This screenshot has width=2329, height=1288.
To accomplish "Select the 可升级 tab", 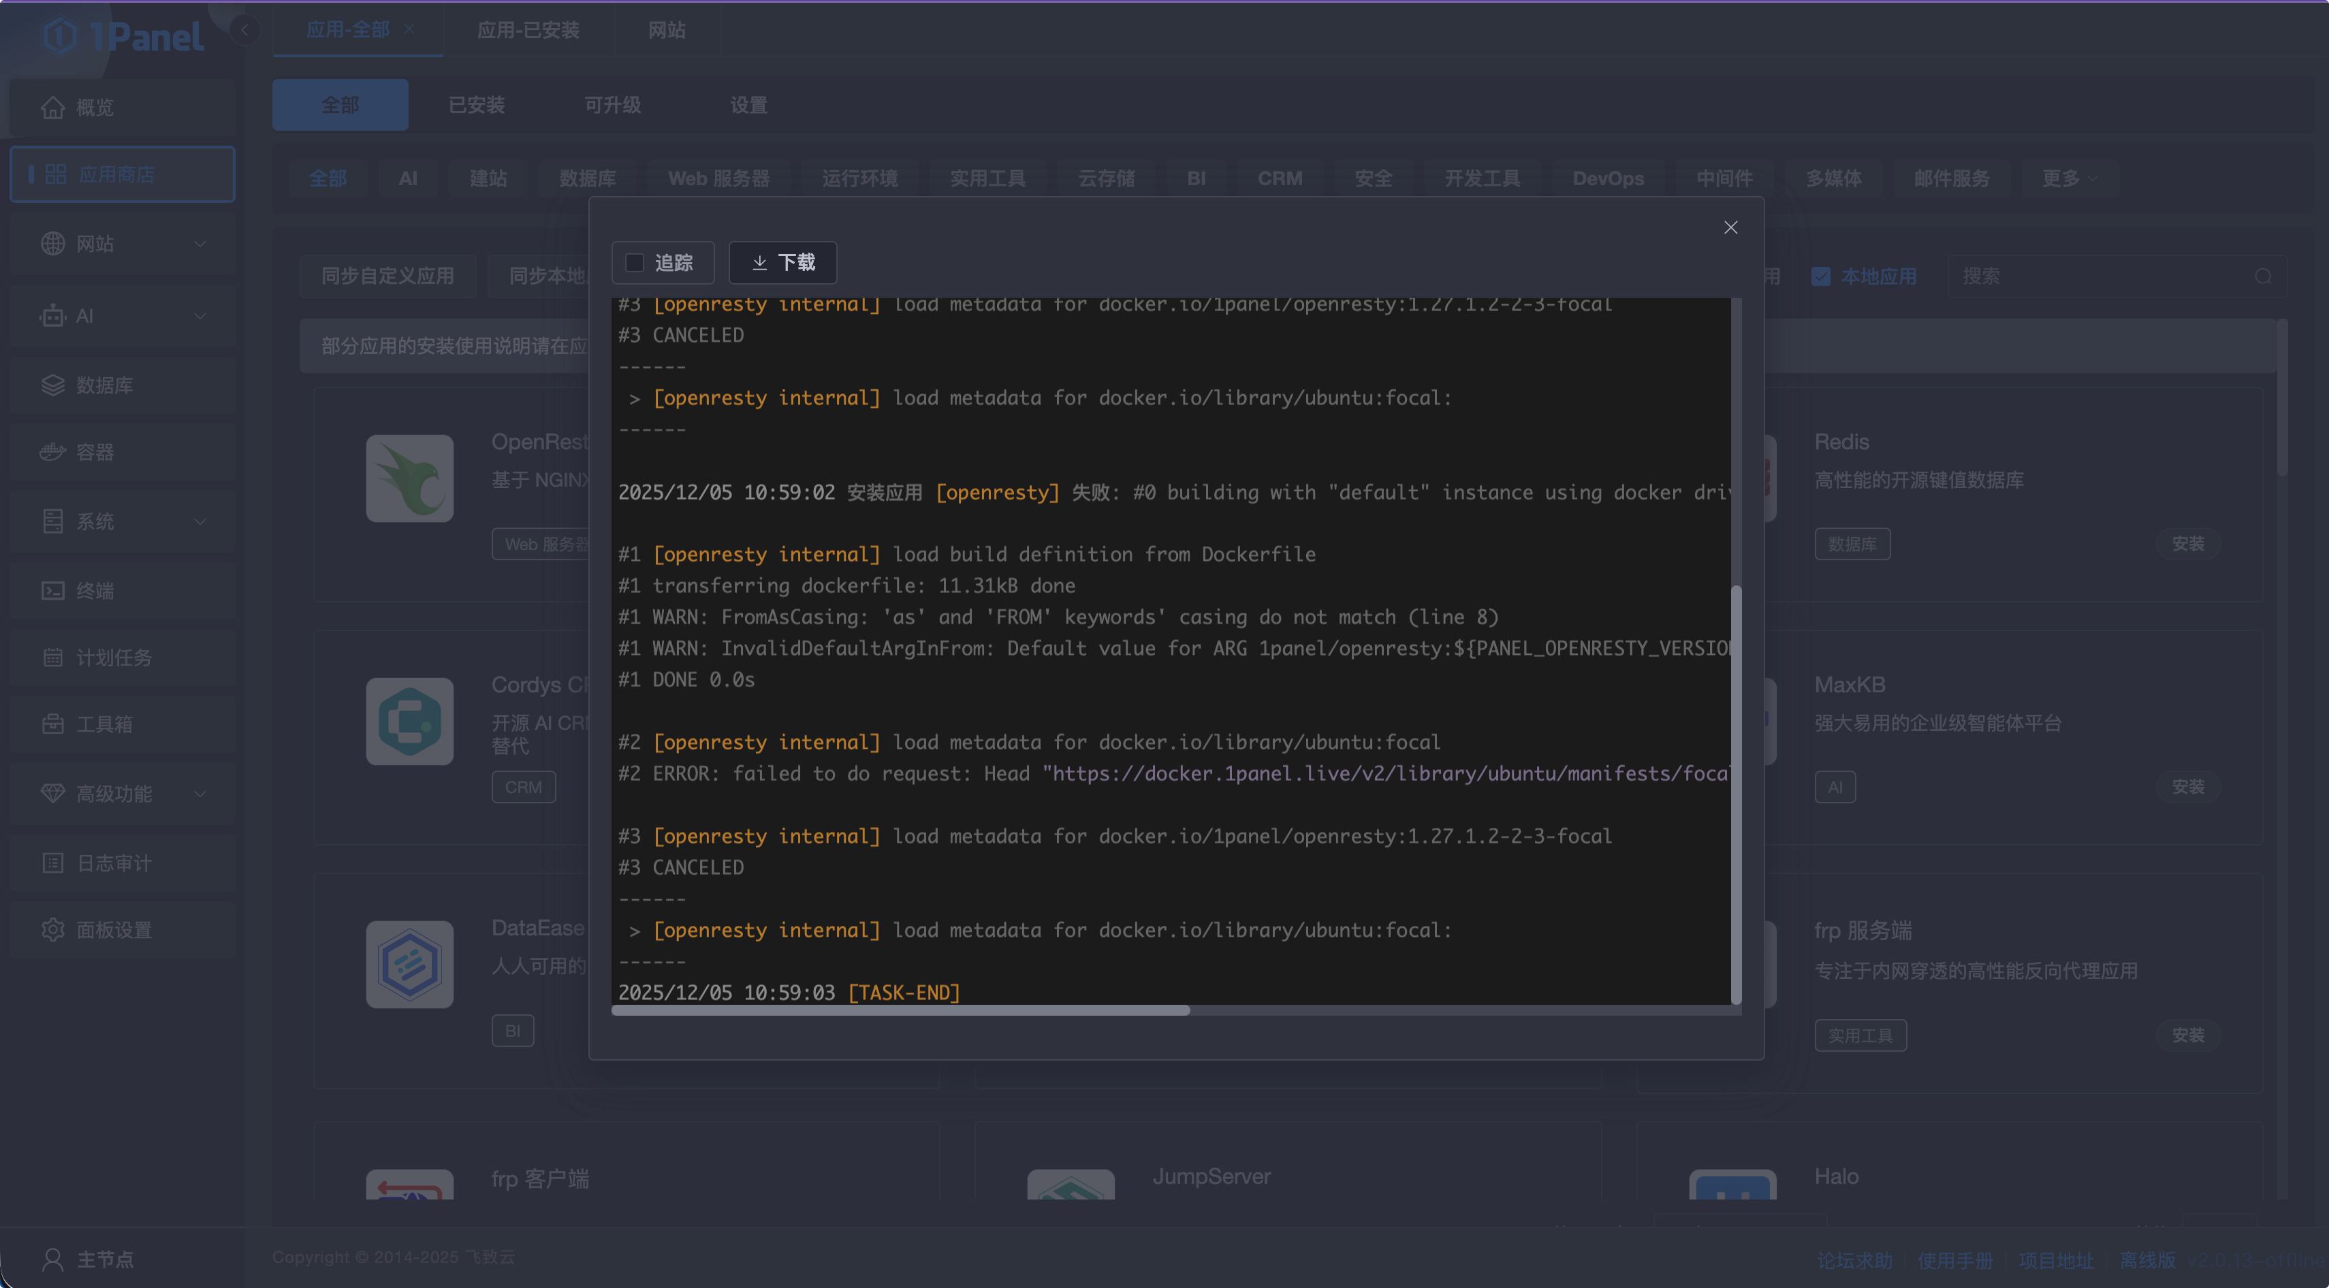I will pos(612,105).
